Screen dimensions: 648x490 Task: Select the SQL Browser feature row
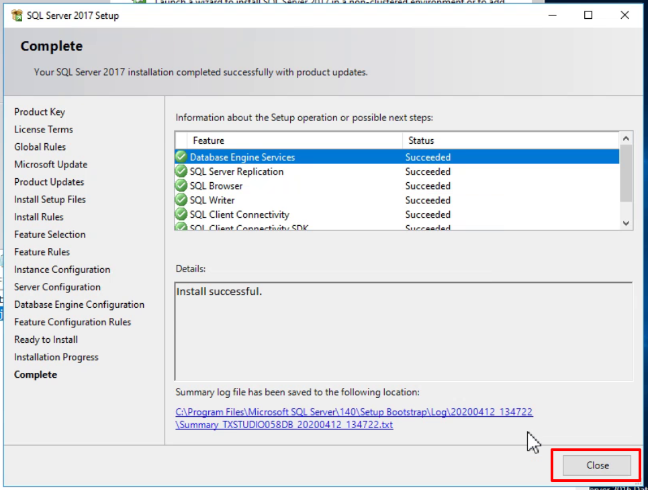397,186
